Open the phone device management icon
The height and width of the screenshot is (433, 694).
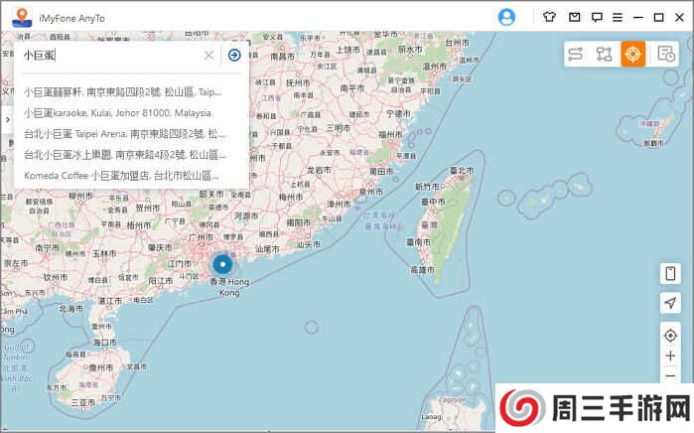click(670, 273)
